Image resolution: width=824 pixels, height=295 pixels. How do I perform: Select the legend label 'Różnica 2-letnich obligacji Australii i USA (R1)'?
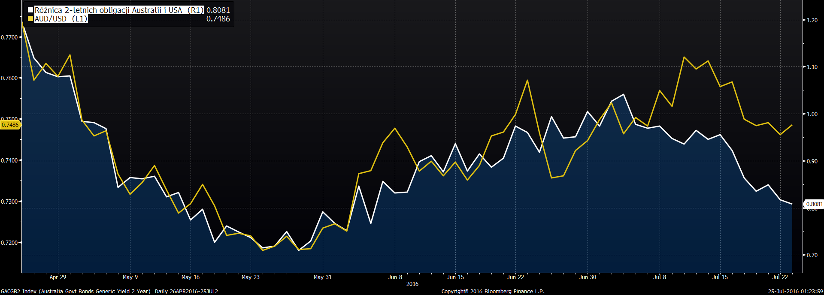119,10
